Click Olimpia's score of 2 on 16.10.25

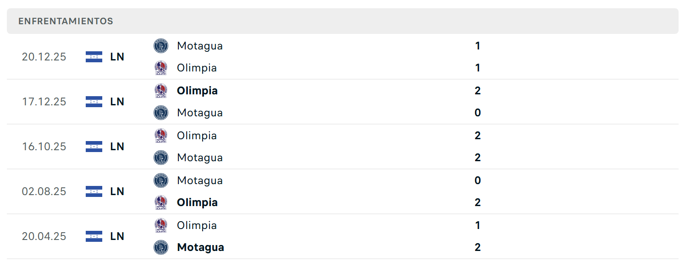coord(478,136)
